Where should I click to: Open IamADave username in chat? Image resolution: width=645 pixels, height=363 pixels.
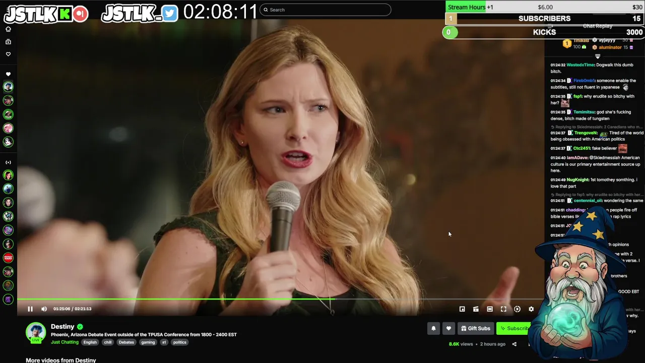pyautogui.click(x=577, y=158)
